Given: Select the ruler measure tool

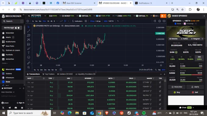Looking at the screenshot, I should coord(29,63).
